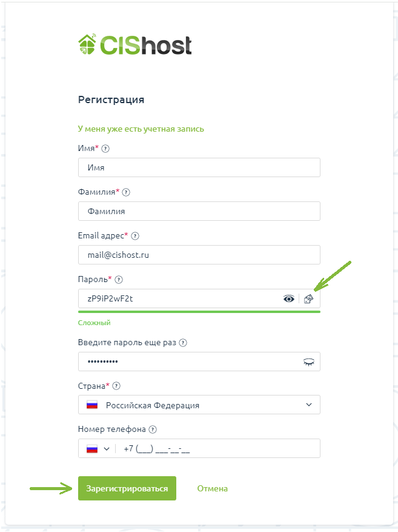Screen dimensions: 398x532
Task: Click the Номер телефона input field
Action: tap(218, 449)
